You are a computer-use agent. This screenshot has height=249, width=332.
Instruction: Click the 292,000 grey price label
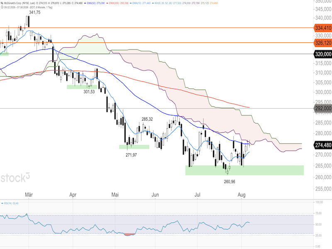pyautogui.click(x=323, y=108)
